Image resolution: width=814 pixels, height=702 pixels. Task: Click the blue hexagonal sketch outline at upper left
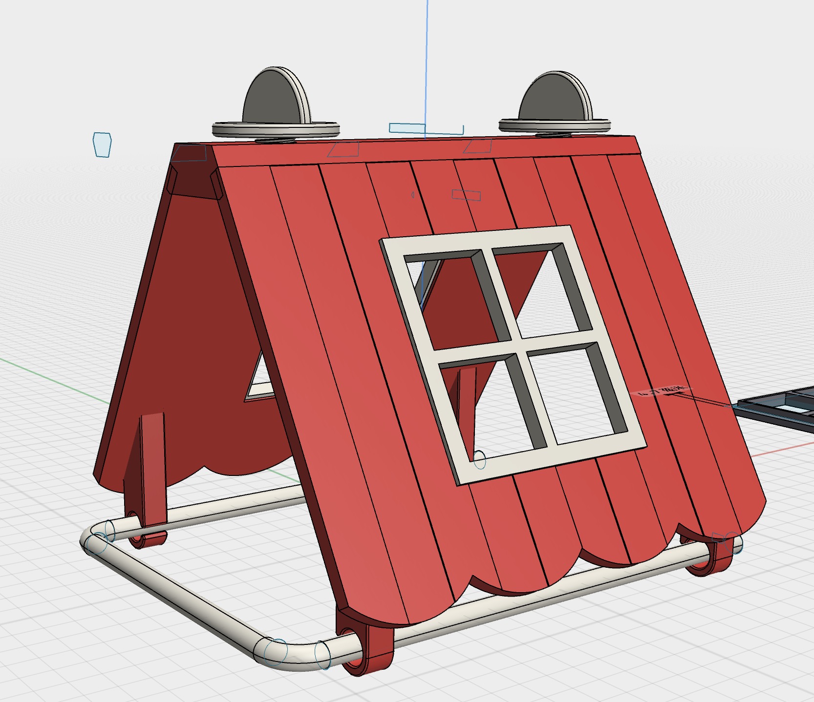click(x=102, y=145)
